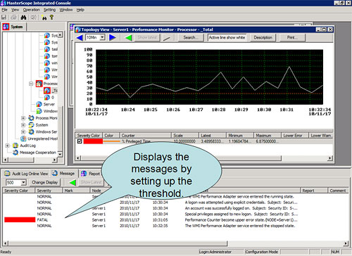Open the Setting menu
Screen dimensions: 352x256
pyautogui.click(x=49, y=10)
